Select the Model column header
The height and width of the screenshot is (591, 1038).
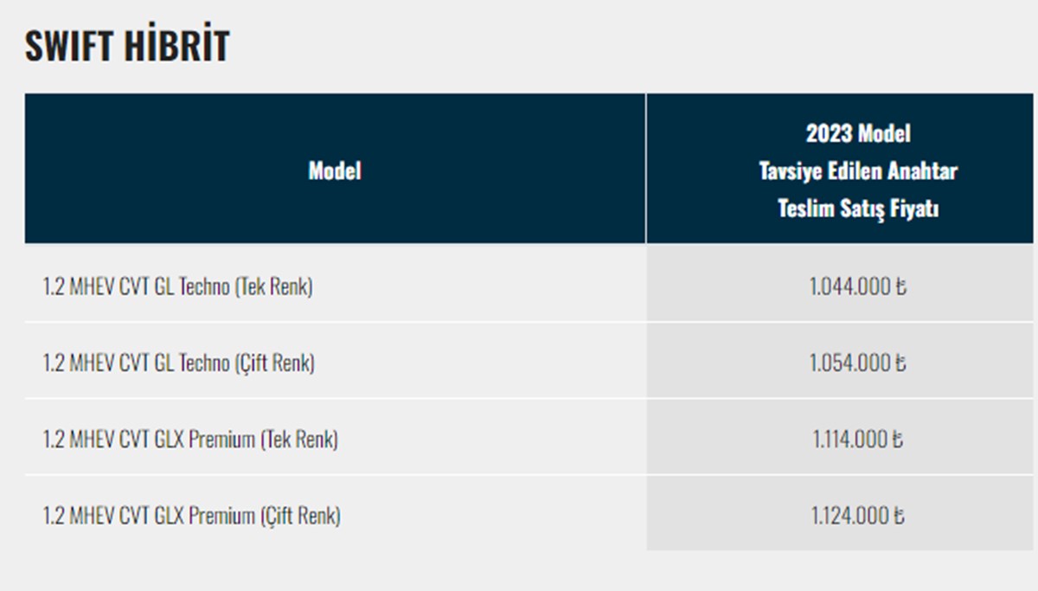coord(335,169)
